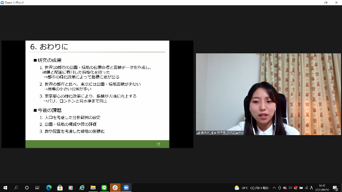Switch to Slack in taskbar
342x192 pixels.
pos(115,187)
